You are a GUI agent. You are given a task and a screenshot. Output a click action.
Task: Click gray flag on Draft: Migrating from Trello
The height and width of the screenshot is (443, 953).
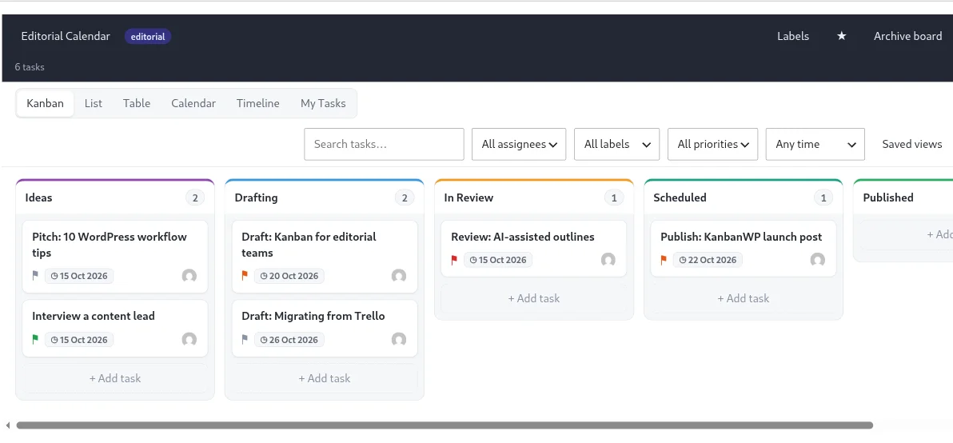tap(245, 340)
